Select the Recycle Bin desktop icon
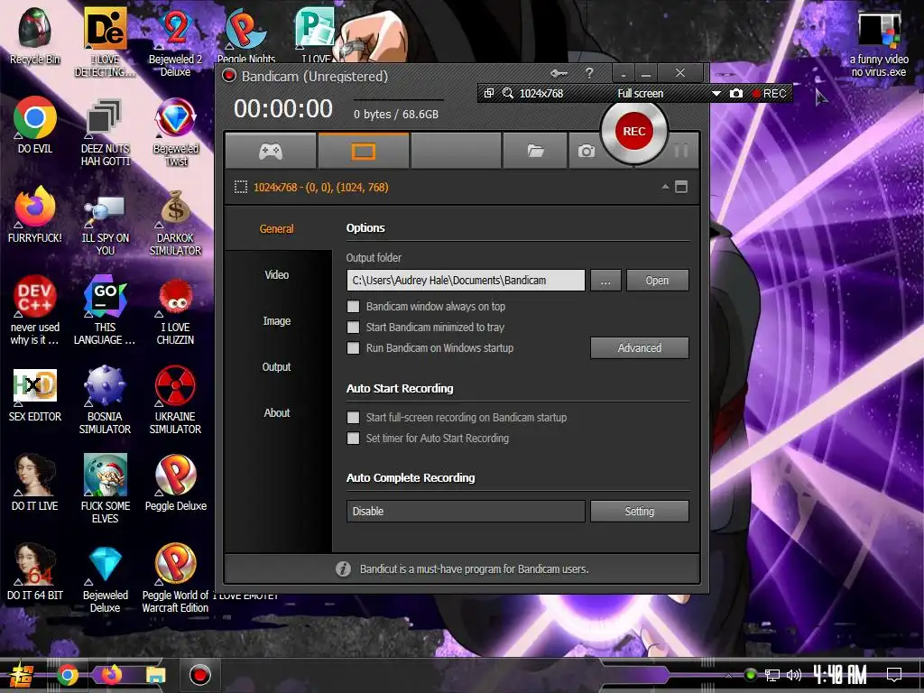924x693 pixels. point(35,35)
